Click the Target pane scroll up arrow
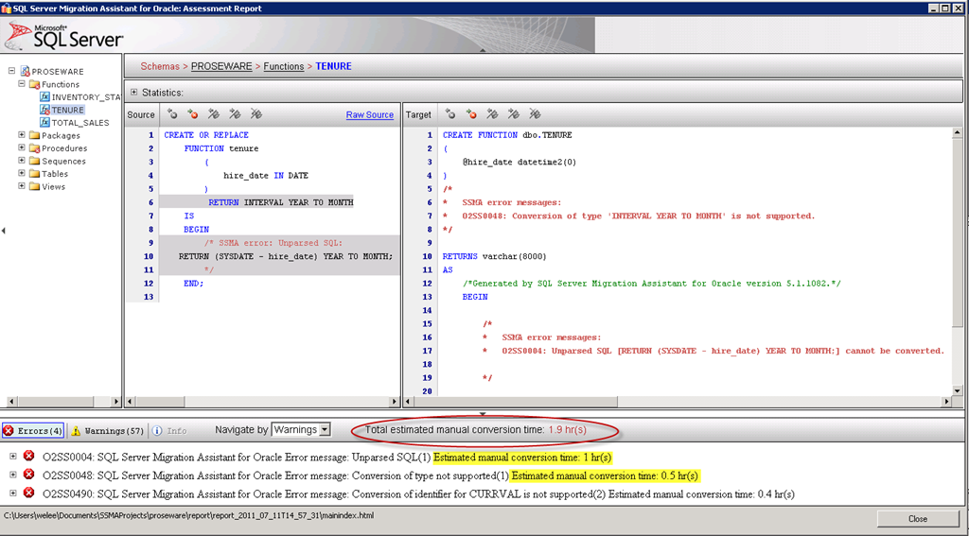969x536 pixels. pyautogui.click(x=958, y=132)
